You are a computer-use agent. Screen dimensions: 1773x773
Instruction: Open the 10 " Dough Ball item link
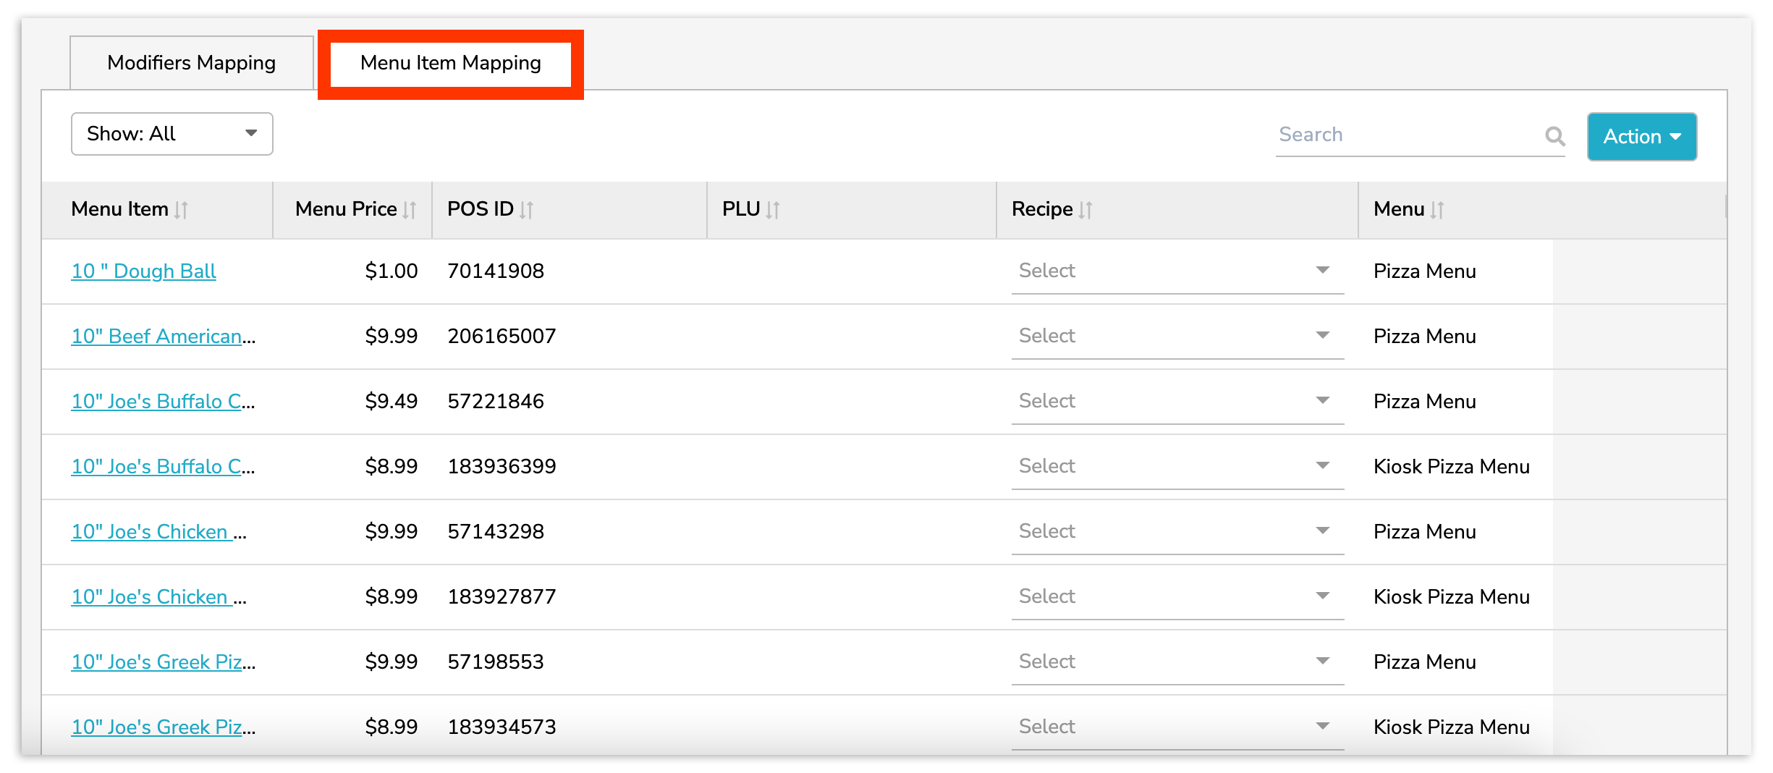tap(143, 271)
